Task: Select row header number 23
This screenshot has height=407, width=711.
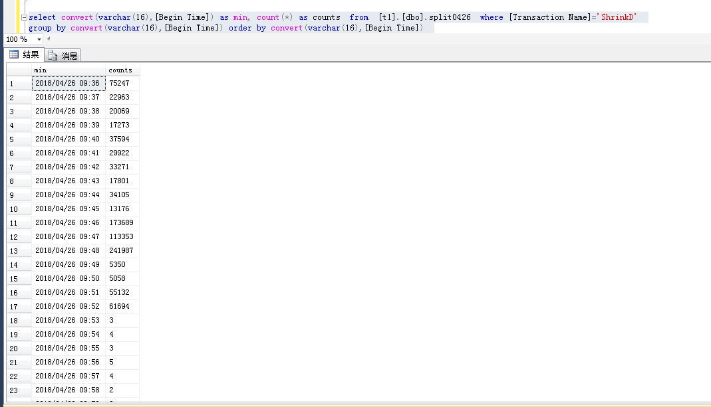Action: (19, 390)
